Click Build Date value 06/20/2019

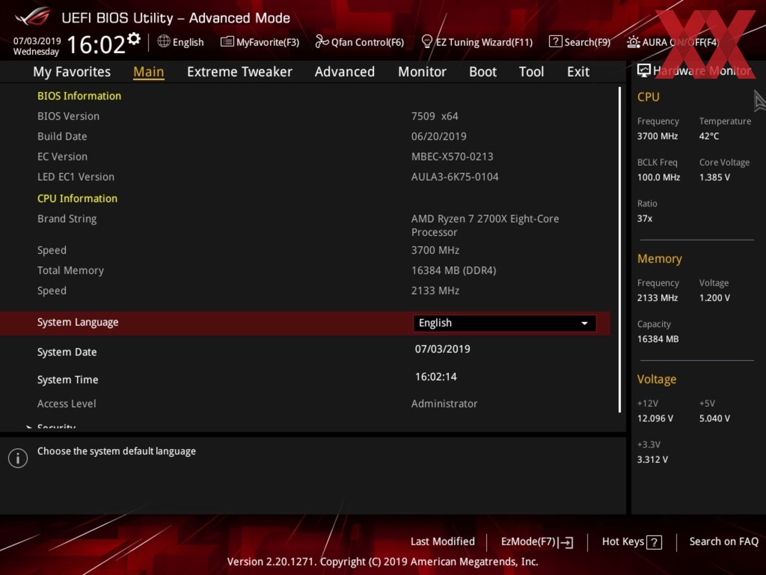pyautogui.click(x=439, y=136)
